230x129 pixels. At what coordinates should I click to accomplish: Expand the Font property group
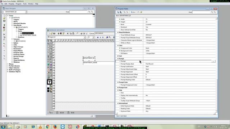tap(118, 56)
